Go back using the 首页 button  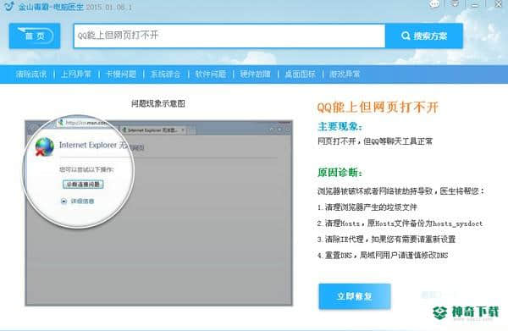pyautogui.click(x=35, y=36)
